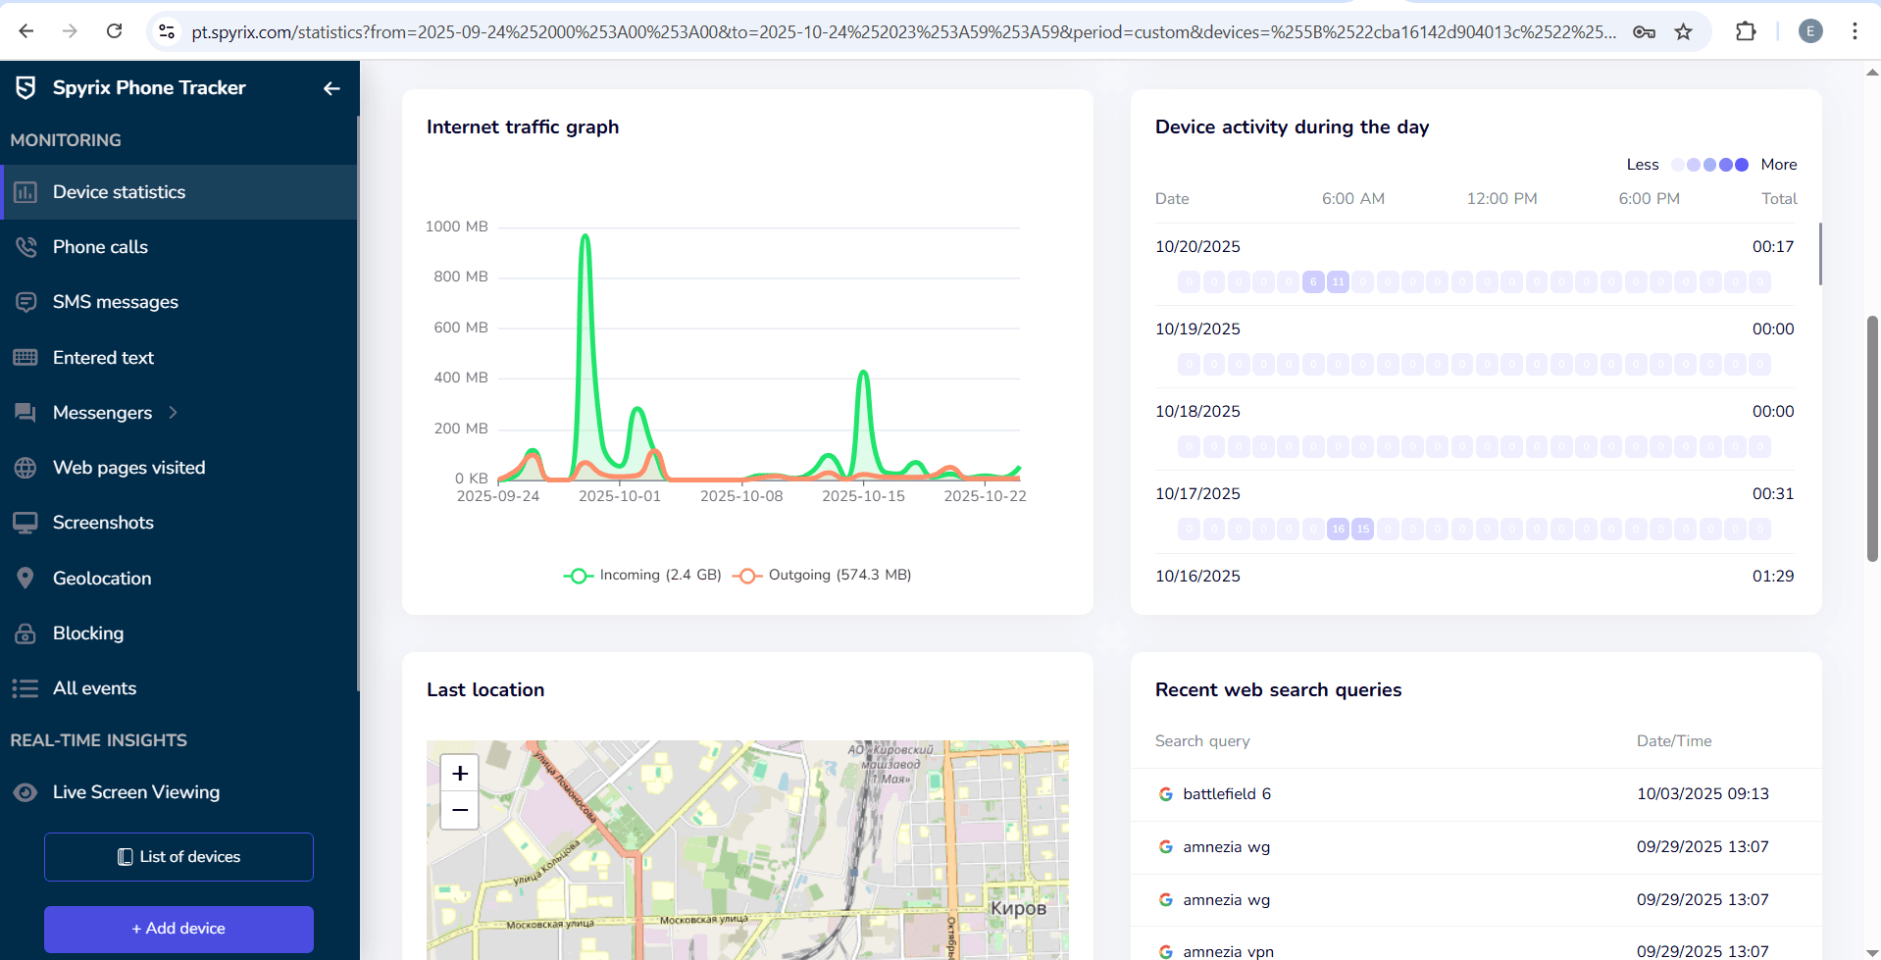
Task: Select Device statistics in Monitoring menu
Action: click(x=118, y=191)
